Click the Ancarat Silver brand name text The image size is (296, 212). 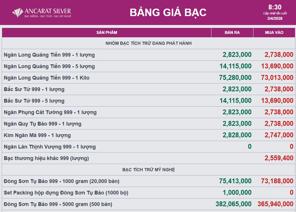tap(48, 11)
